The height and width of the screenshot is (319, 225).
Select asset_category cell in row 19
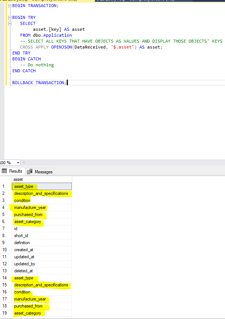(x=42, y=313)
